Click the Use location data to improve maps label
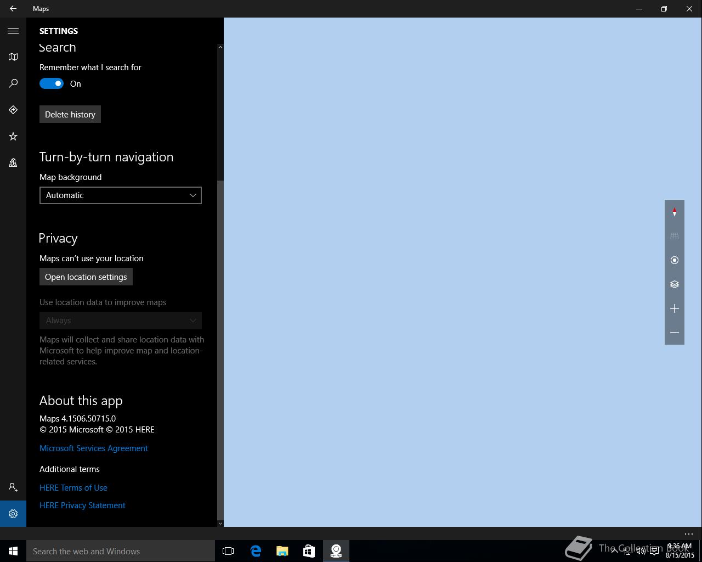The image size is (702, 562). (103, 302)
